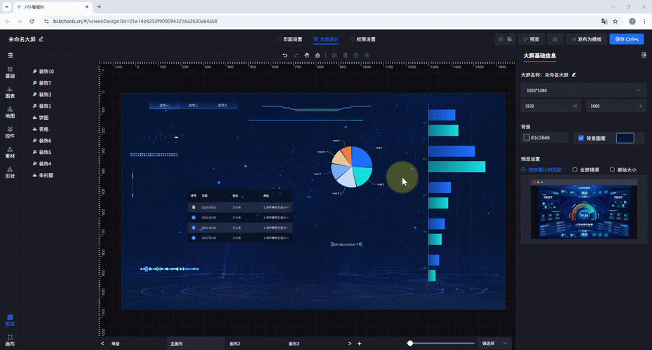The width and height of the screenshot is (652, 350).
Task: Open the 图表 (Charts) component category
Action: (10, 93)
